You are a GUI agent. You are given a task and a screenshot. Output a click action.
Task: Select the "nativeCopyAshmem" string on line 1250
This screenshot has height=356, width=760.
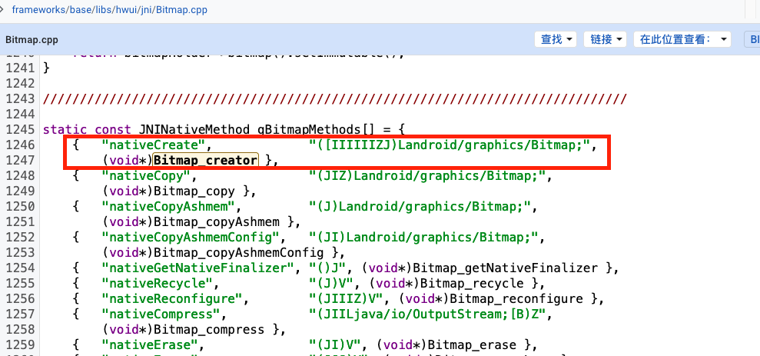coord(168,207)
